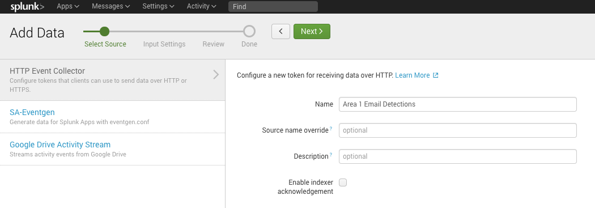Screen dimensions: 595x208
Task: Open the SA-Eventgen source link
Action: 32,112
